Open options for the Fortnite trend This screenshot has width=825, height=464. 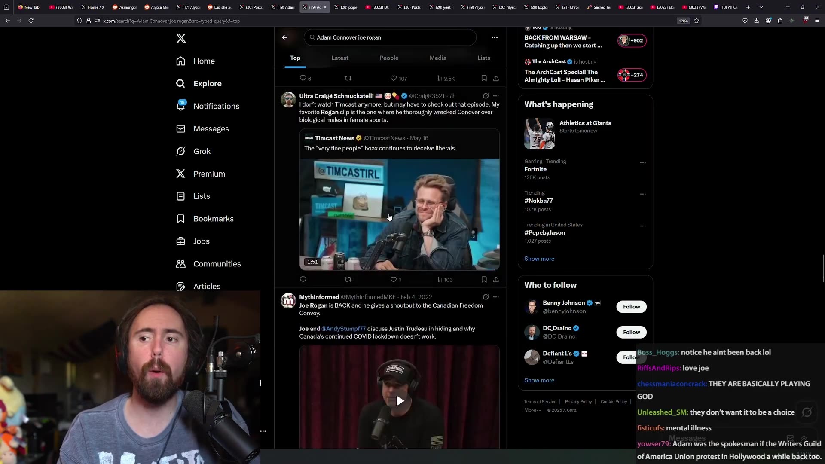(642, 162)
